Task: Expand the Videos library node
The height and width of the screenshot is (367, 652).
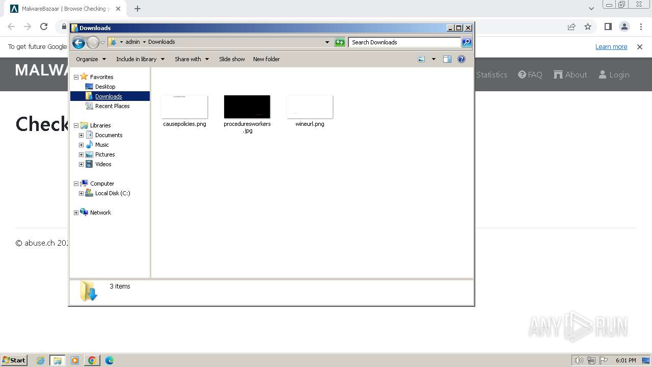Action: click(81, 164)
